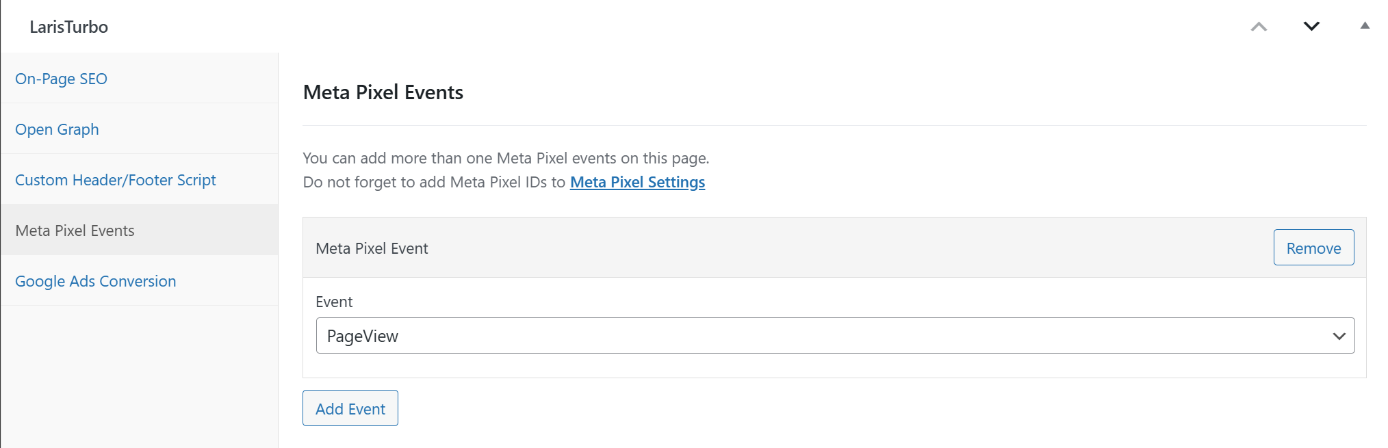Select the Custom Header/Footer Script tab

pos(116,180)
